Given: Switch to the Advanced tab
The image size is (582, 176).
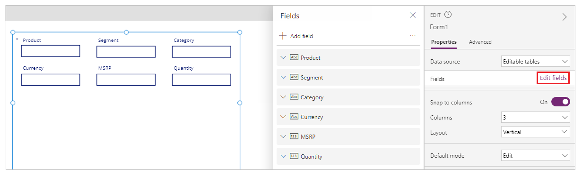Looking at the screenshot, I should 480,42.
